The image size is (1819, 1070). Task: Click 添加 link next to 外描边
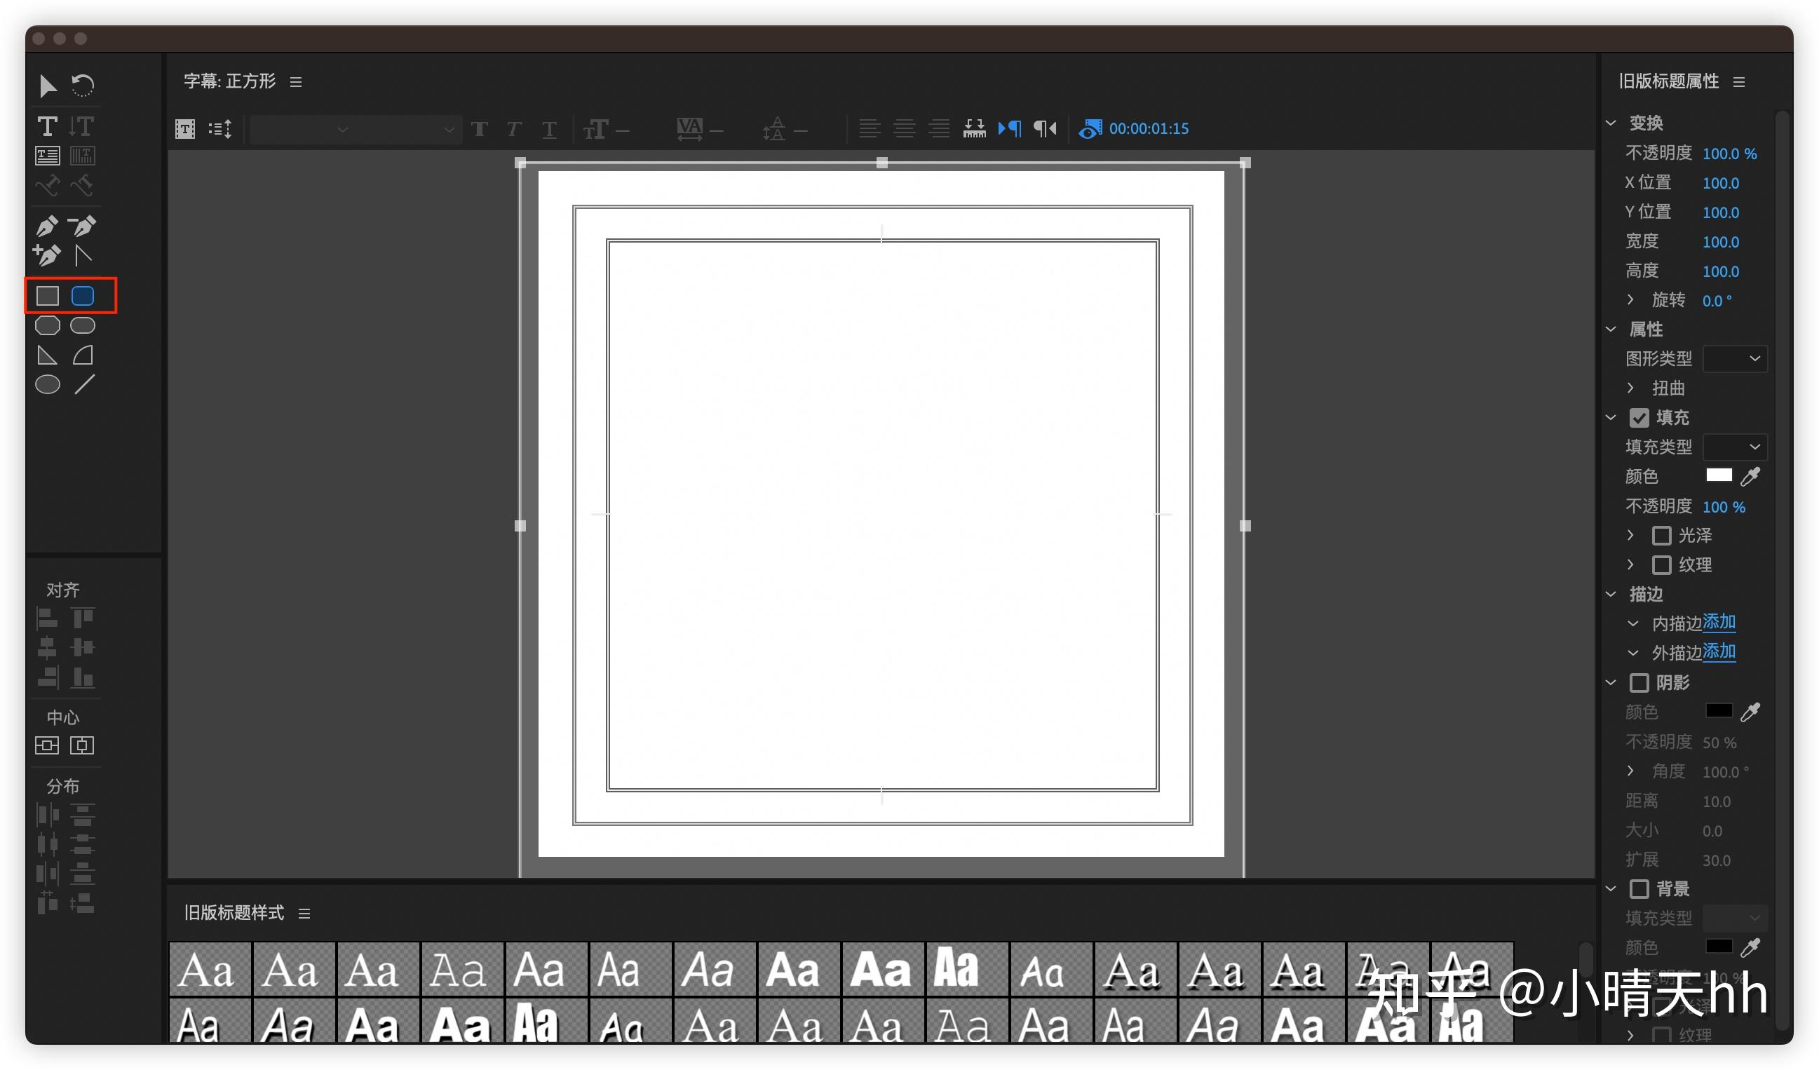pos(1719,652)
